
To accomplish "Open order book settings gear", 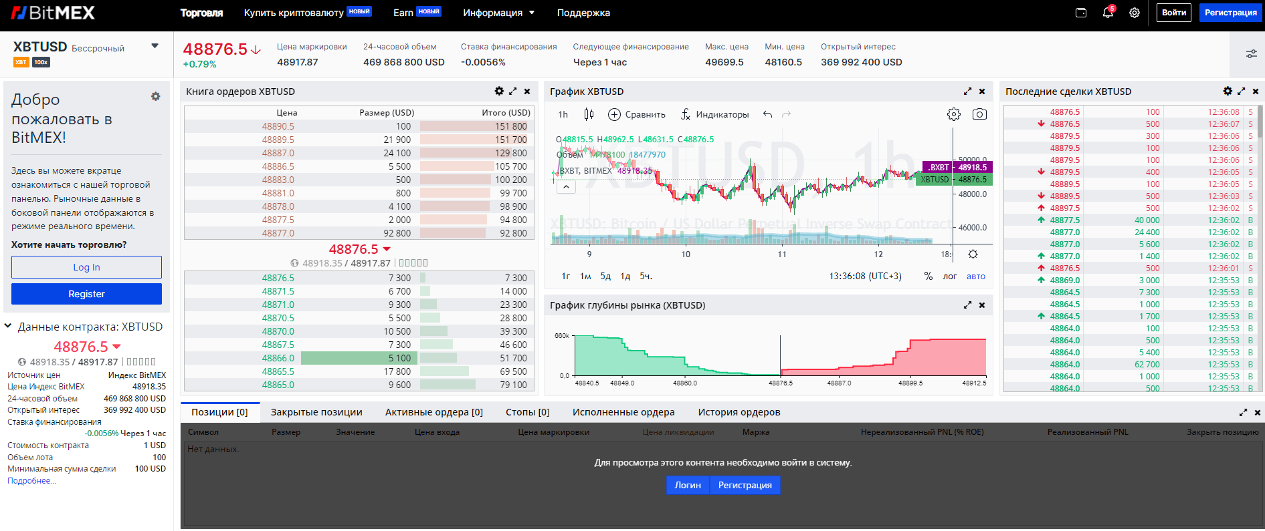I will tap(499, 92).
